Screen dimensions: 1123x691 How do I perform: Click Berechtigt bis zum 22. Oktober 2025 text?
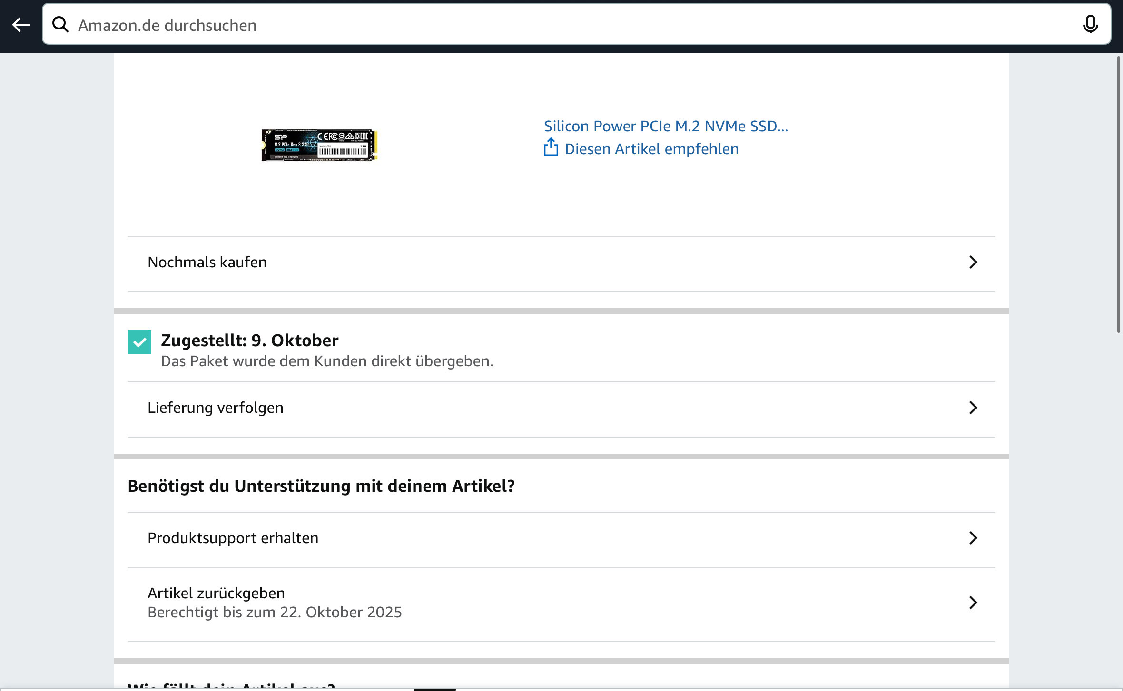point(275,612)
